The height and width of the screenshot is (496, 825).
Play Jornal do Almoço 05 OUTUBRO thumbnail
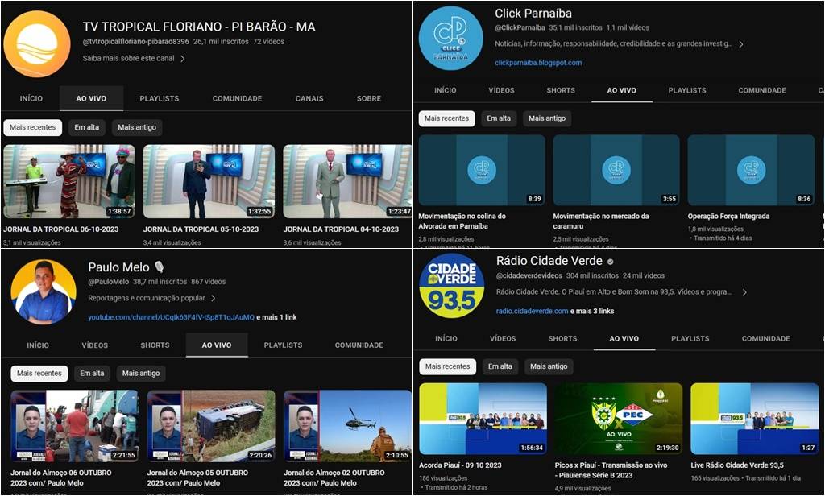tap(211, 427)
